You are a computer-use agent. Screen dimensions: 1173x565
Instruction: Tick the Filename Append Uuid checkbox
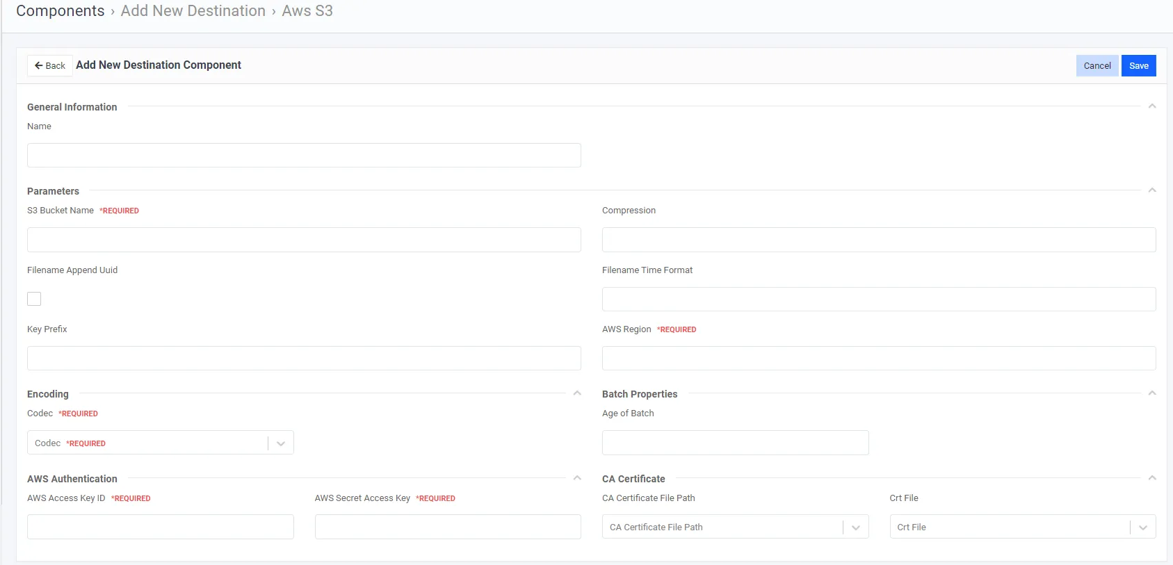[x=34, y=299]
